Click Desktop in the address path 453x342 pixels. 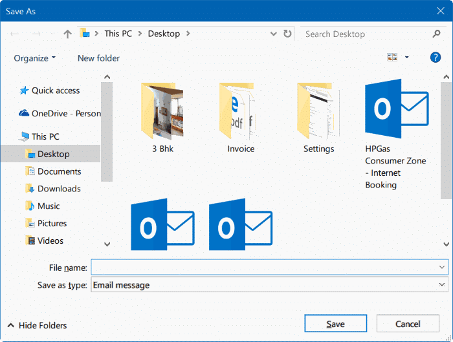point(164,34)
